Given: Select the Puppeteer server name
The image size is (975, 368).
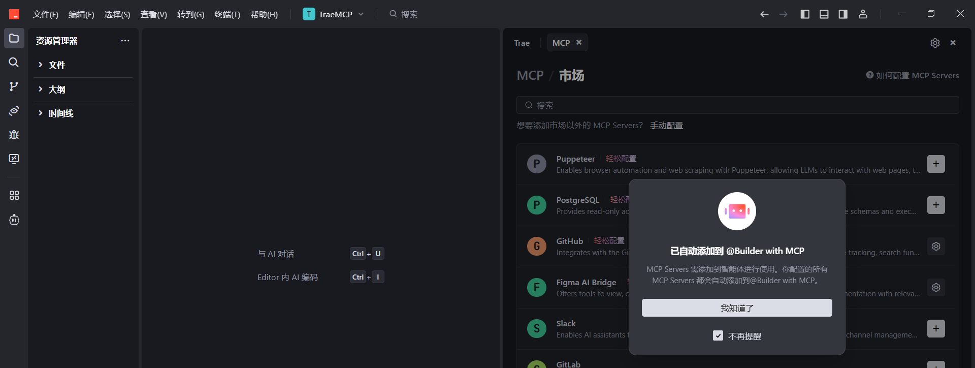Looking at the screenshot, I should [575, 159].
